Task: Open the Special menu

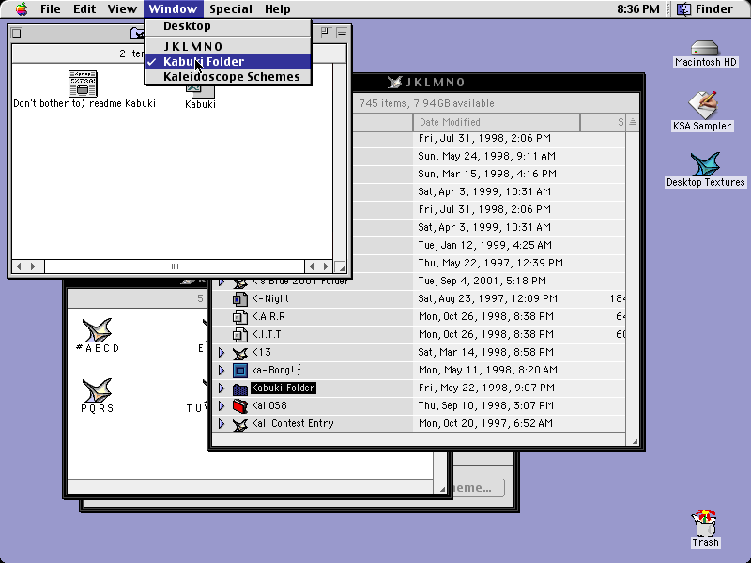Action: [231, 9]
